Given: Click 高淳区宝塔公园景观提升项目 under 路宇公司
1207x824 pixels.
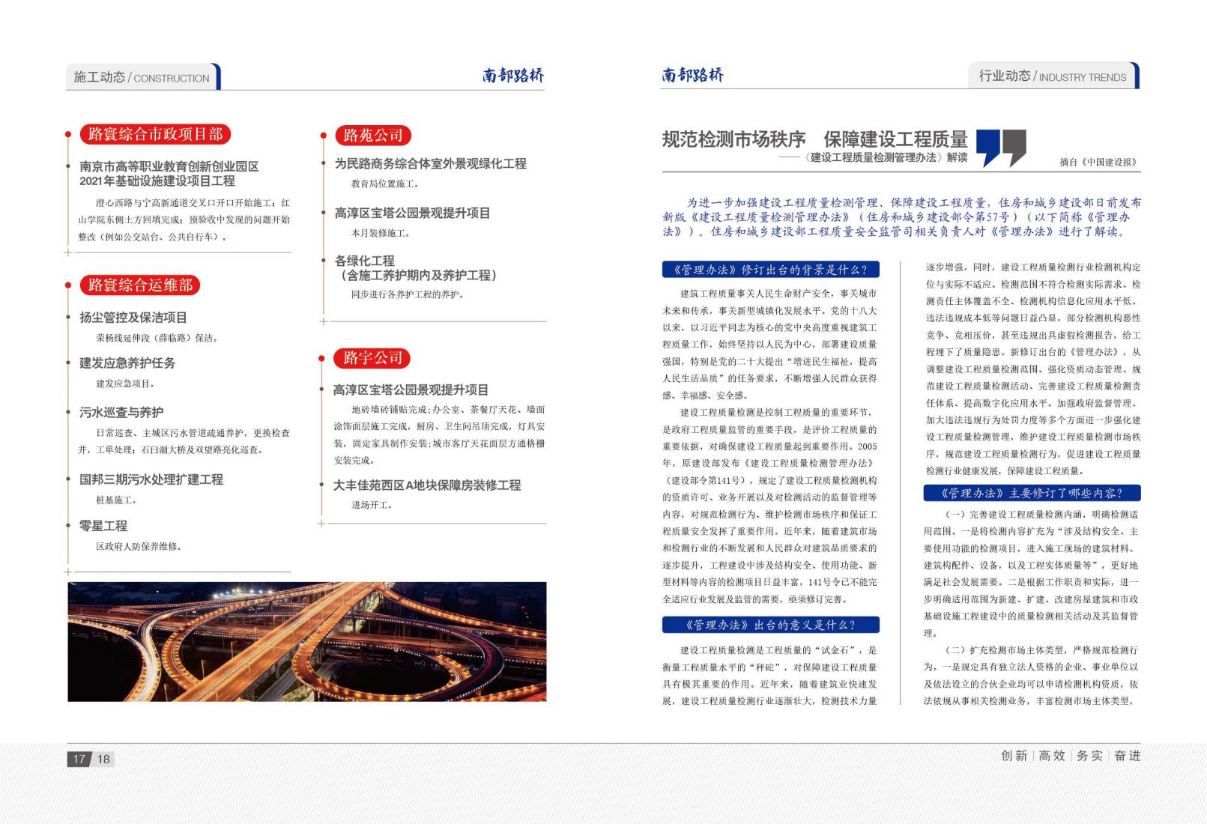Looking at the screenshot, I should 411,390.
